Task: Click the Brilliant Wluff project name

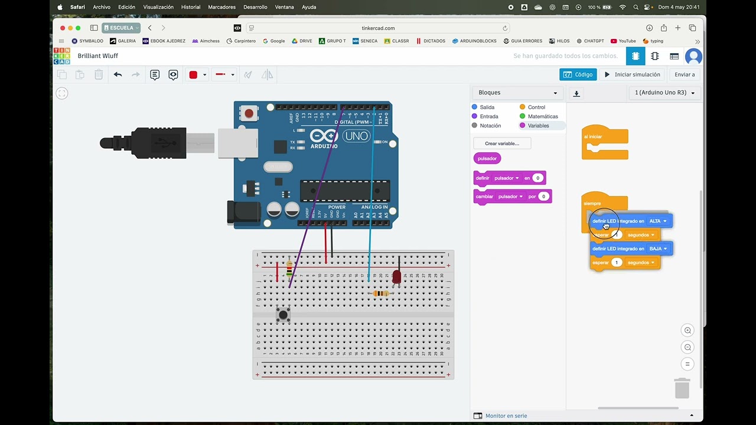Action: pos(98,56)
